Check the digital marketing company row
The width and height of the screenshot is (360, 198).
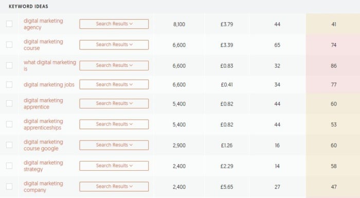click(x=9, y=186)
